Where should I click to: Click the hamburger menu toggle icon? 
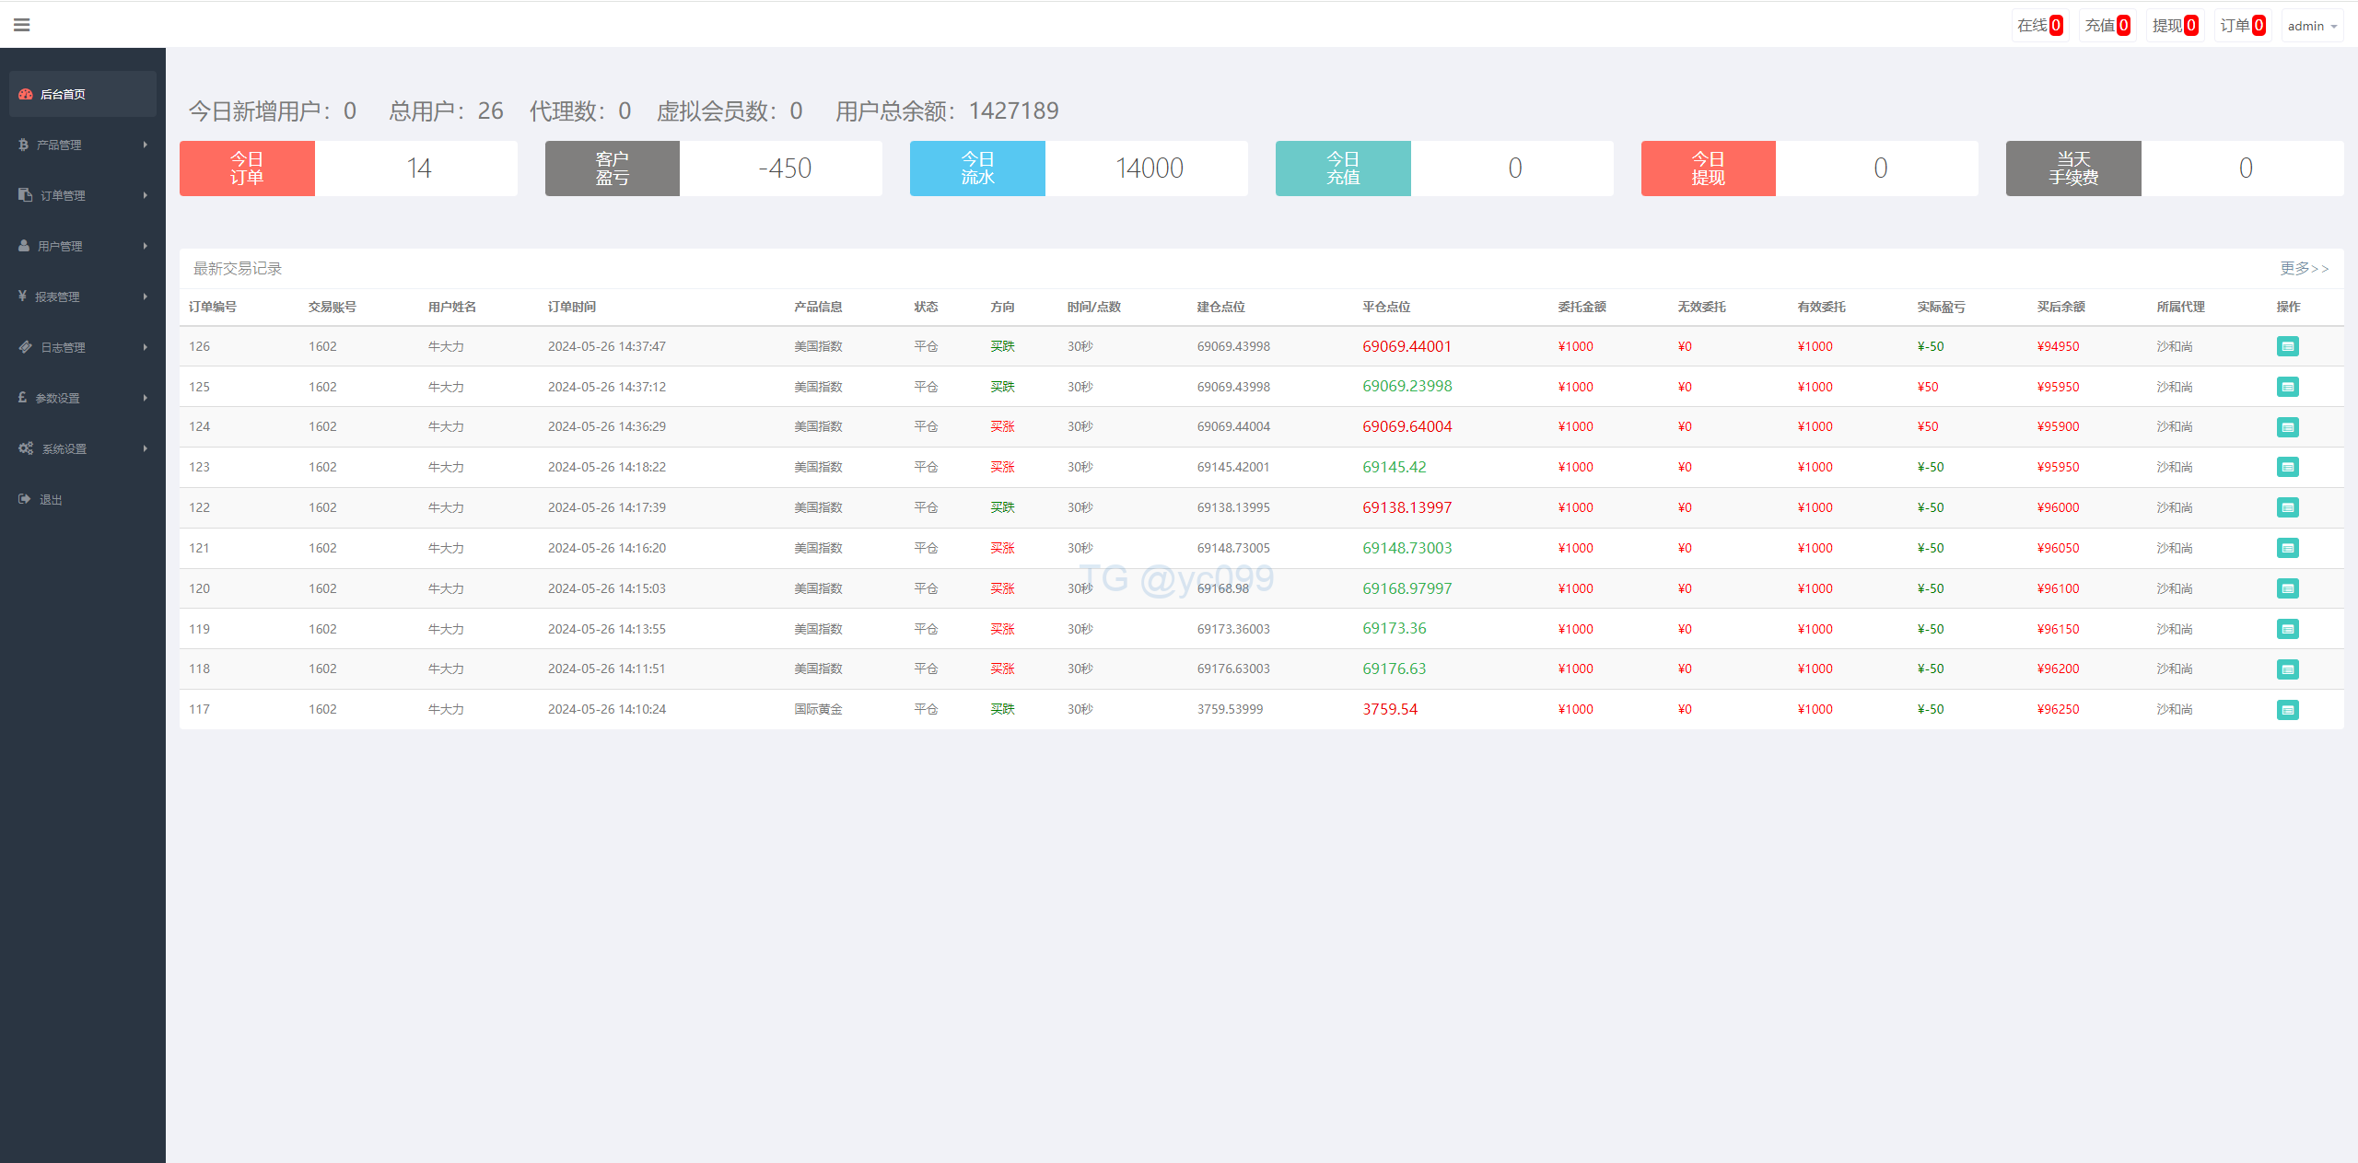[x=22, y=25]
